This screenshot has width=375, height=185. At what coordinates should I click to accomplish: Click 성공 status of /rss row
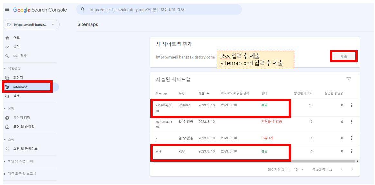pyautogui.click(x=264, y=151)
